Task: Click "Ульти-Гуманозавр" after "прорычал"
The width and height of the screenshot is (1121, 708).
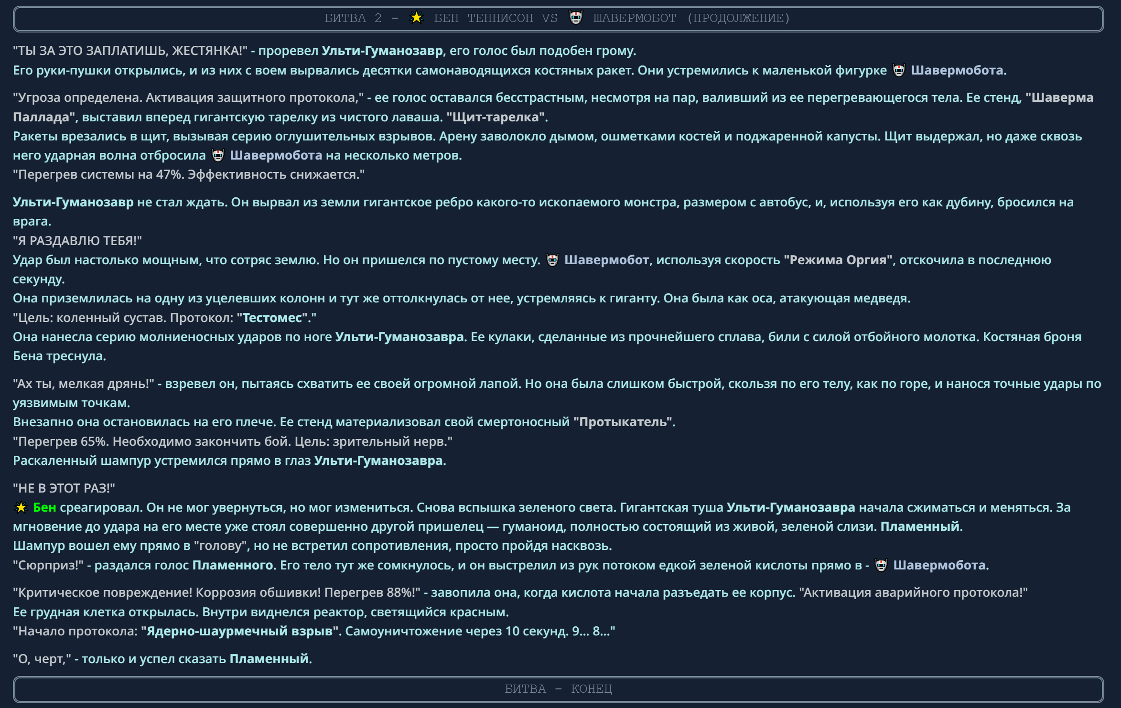Action: [382, 51]
